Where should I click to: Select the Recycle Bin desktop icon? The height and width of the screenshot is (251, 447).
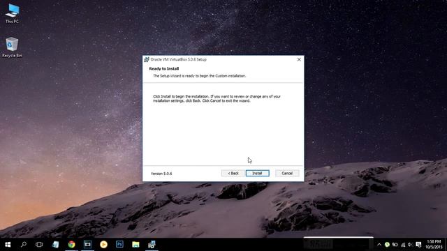[12, 47]
